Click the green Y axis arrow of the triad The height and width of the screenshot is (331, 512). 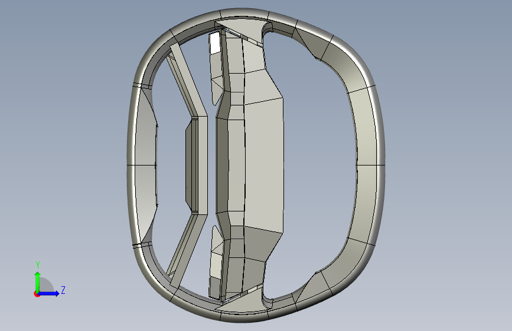pos(38,282)
